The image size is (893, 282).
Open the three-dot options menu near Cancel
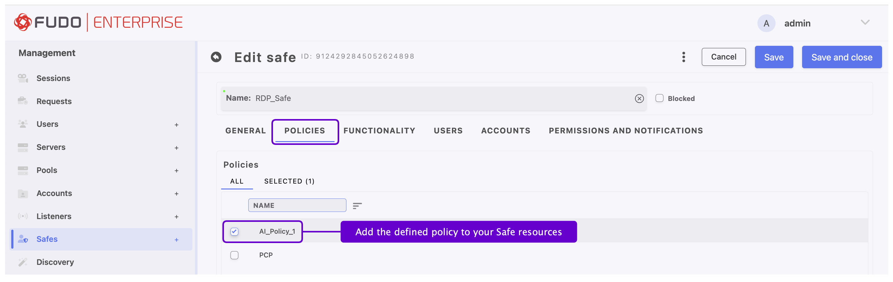coord(683,57)
